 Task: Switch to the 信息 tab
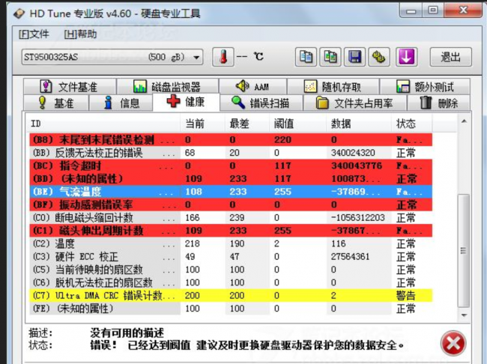tap(121, 103)
